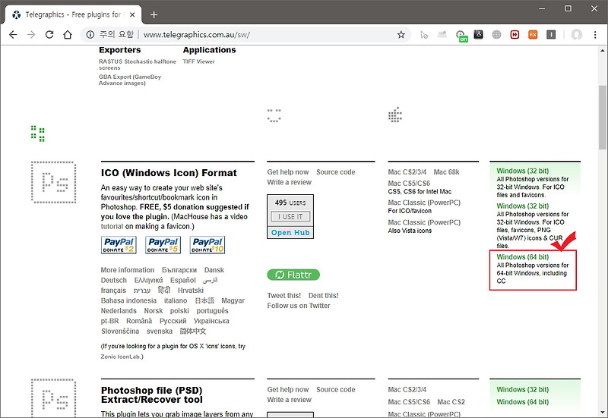Click the PayPal Donate $5 button
608x418 pixels.
(x=163, y=245)
